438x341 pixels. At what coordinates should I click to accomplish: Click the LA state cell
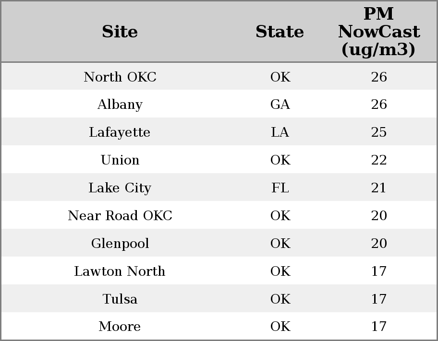280,132
